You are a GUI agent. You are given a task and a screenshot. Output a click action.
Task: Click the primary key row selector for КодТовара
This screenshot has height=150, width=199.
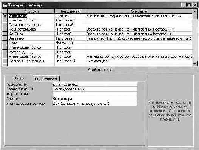[x=5, y=15]
